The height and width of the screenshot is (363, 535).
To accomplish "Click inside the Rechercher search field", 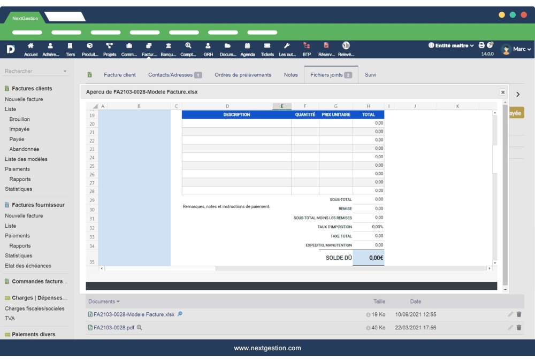I will point(19,70).
